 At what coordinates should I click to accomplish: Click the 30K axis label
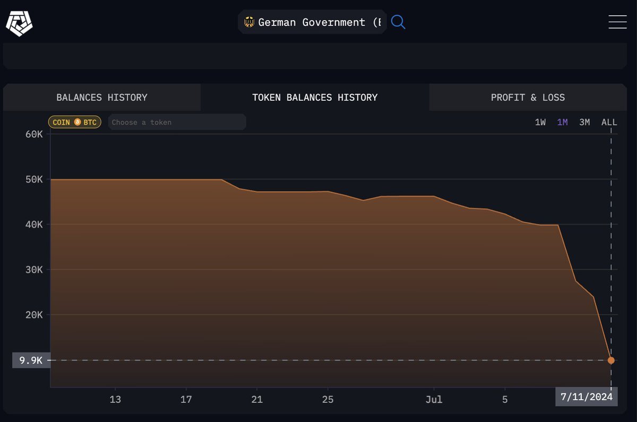pos(34,269)
